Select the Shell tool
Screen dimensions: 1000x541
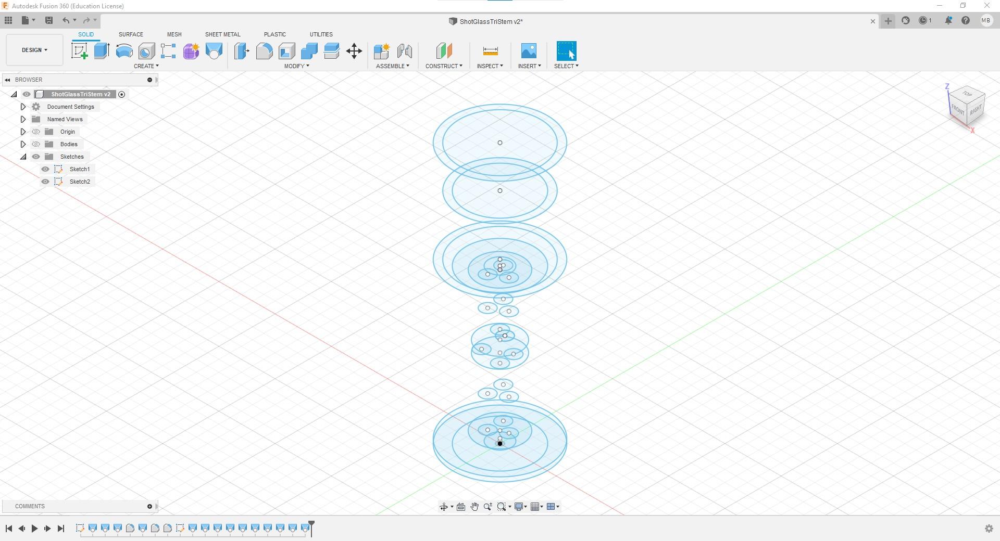286,51
